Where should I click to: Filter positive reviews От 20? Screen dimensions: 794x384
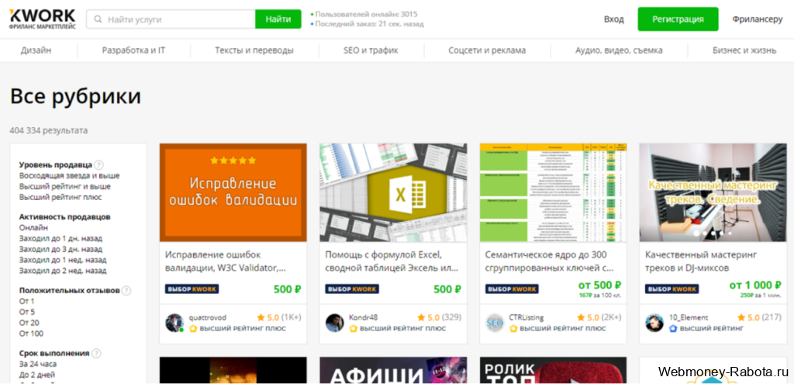tap(29, 323)
